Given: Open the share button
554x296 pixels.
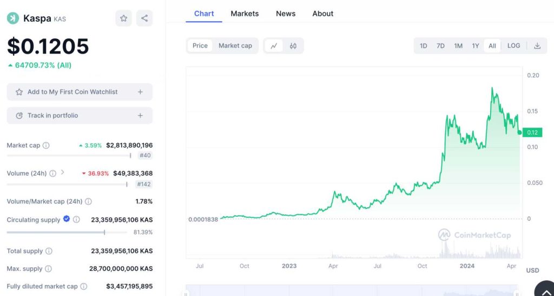Looking at the screenshot, I should tap(144, 18).
